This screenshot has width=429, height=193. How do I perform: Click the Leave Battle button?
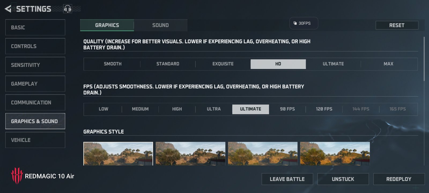[287, 179]
